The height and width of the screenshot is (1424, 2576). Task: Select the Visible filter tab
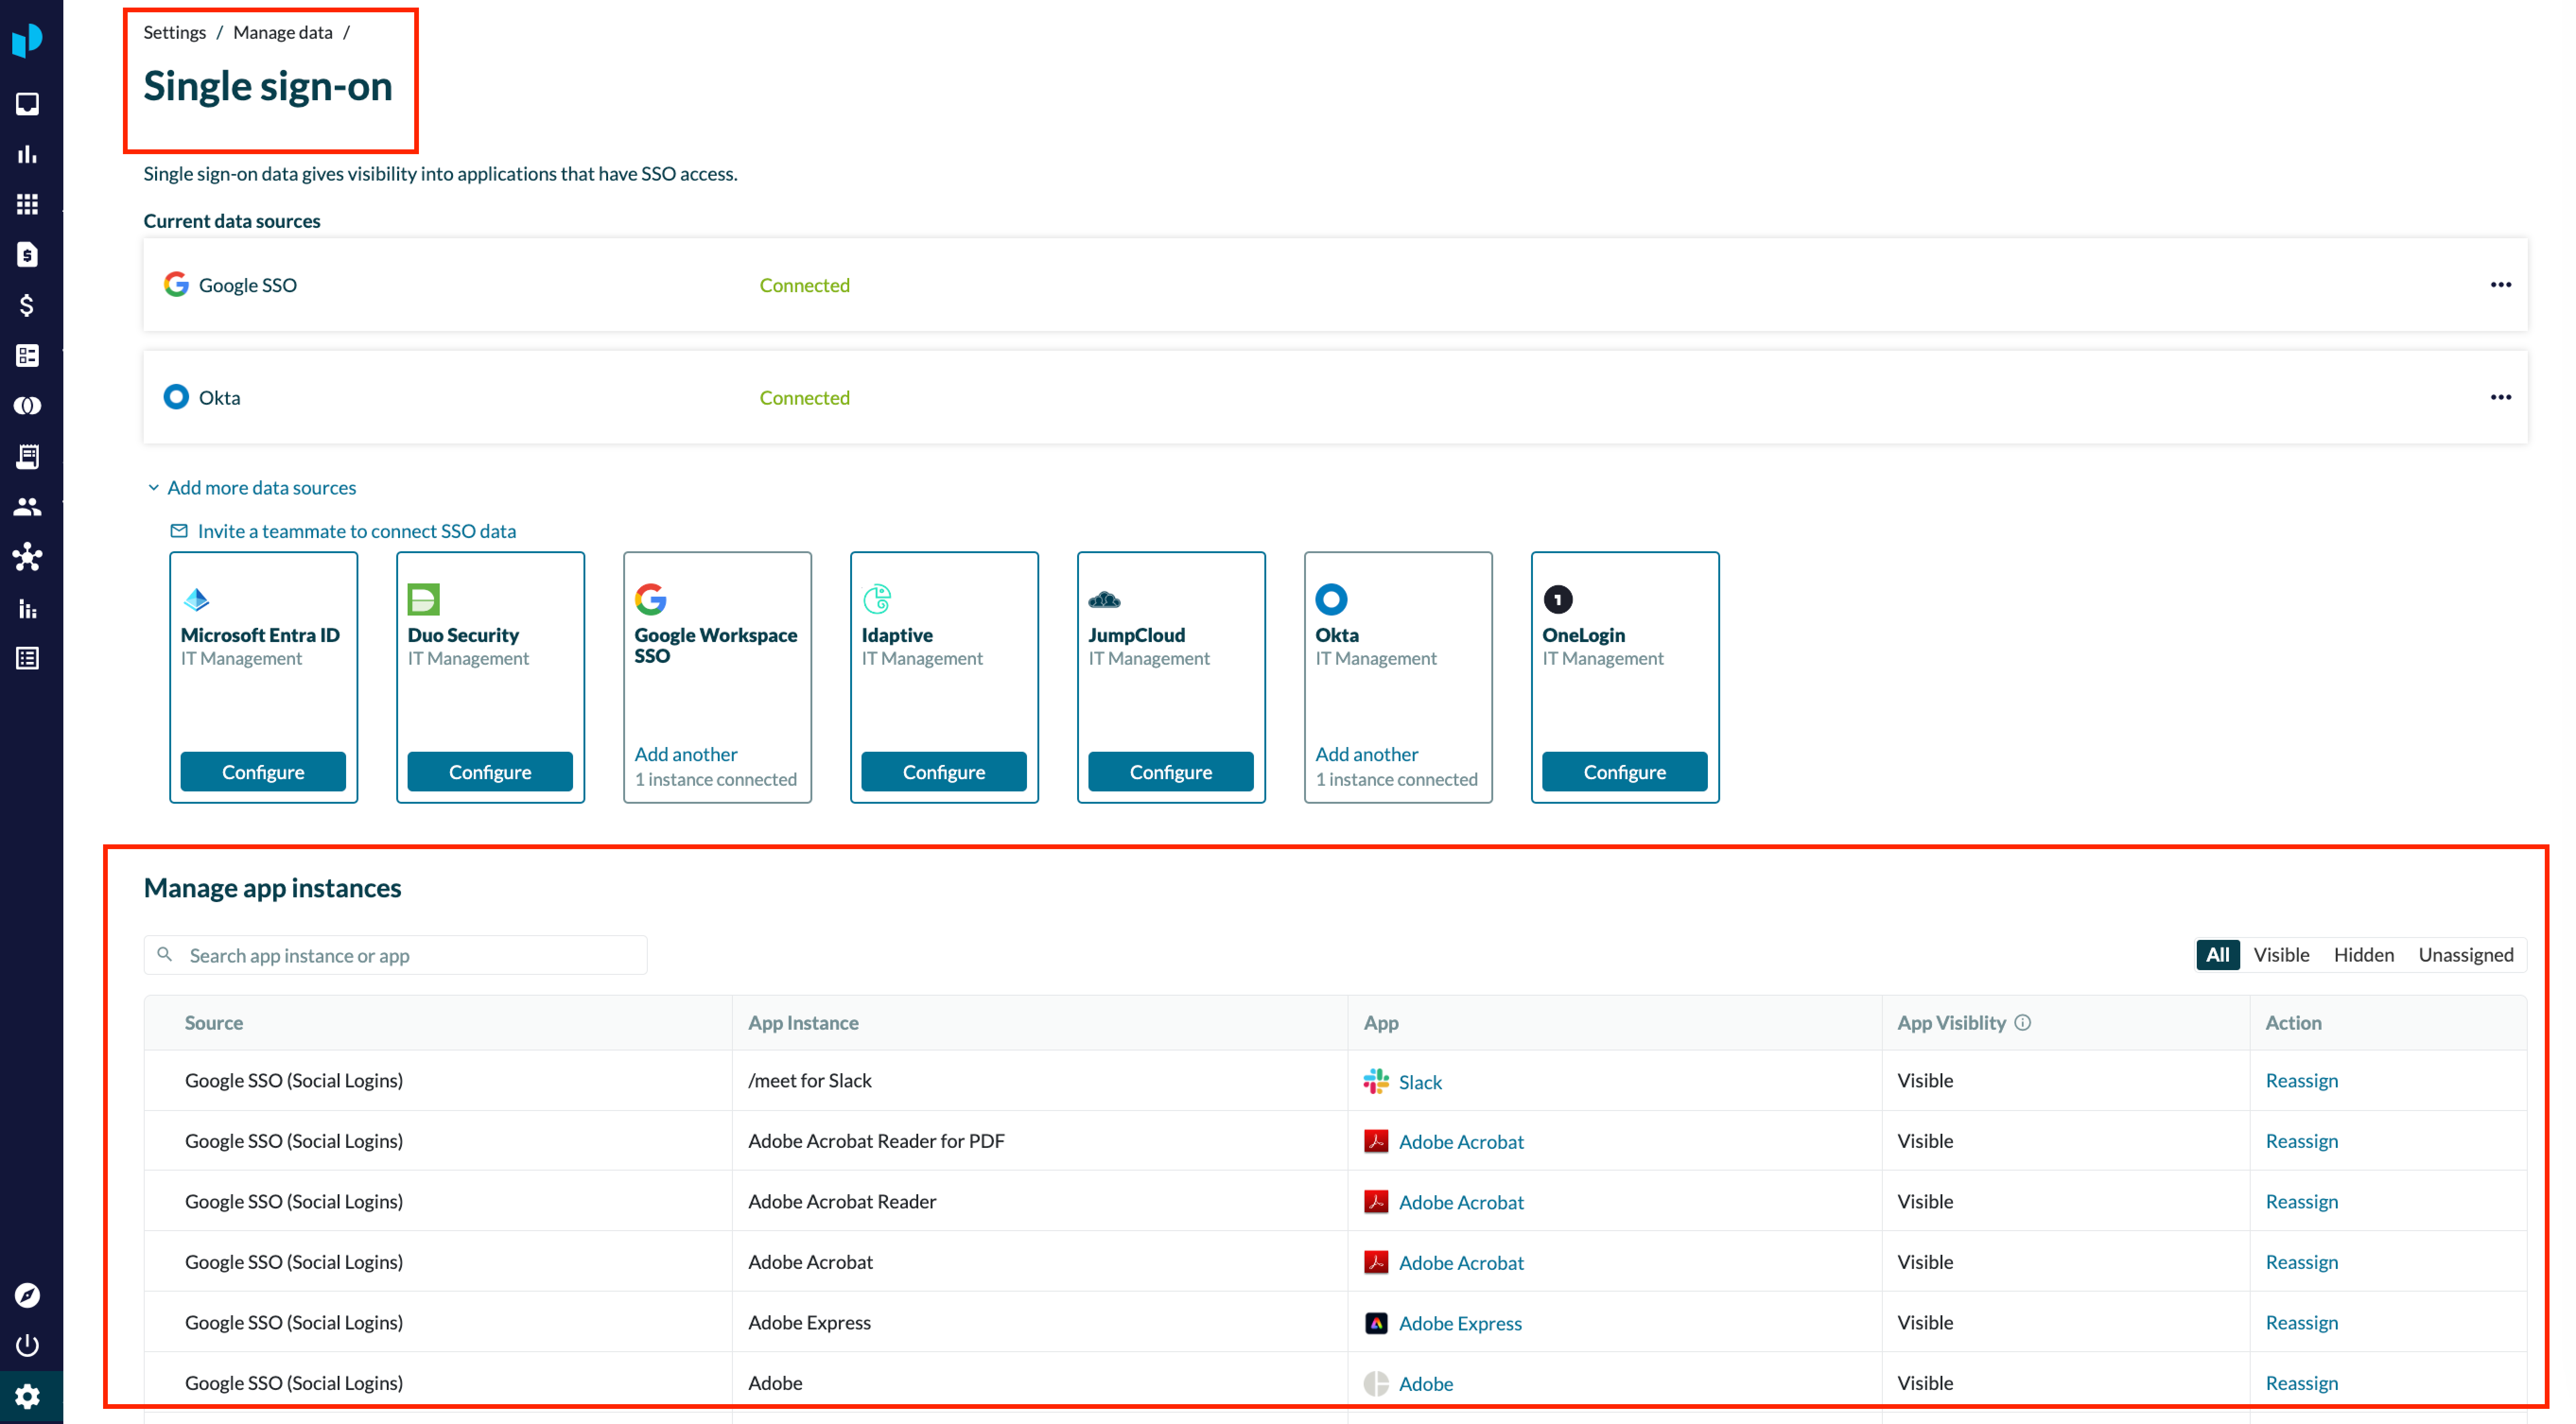(x=2280, y=954)
